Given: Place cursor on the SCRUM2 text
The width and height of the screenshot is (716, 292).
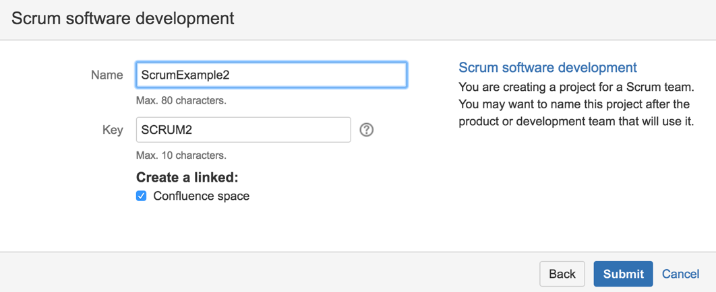Looking at the screenshot, I should coord(167,131).
